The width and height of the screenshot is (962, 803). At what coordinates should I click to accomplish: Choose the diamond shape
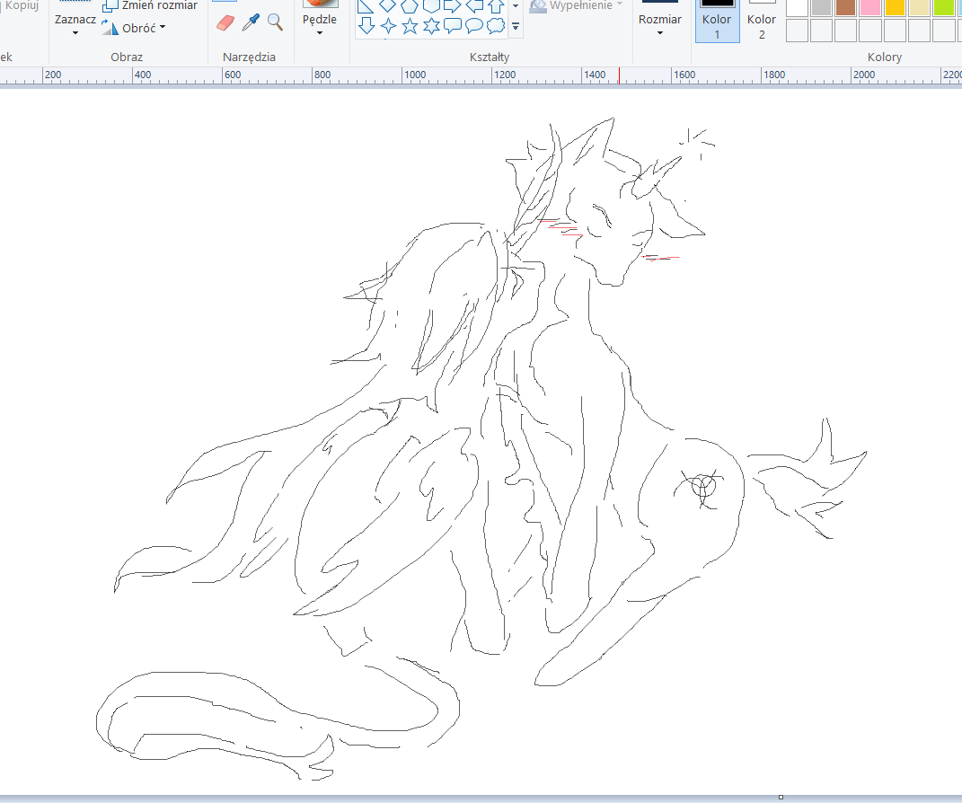(388, 5)
